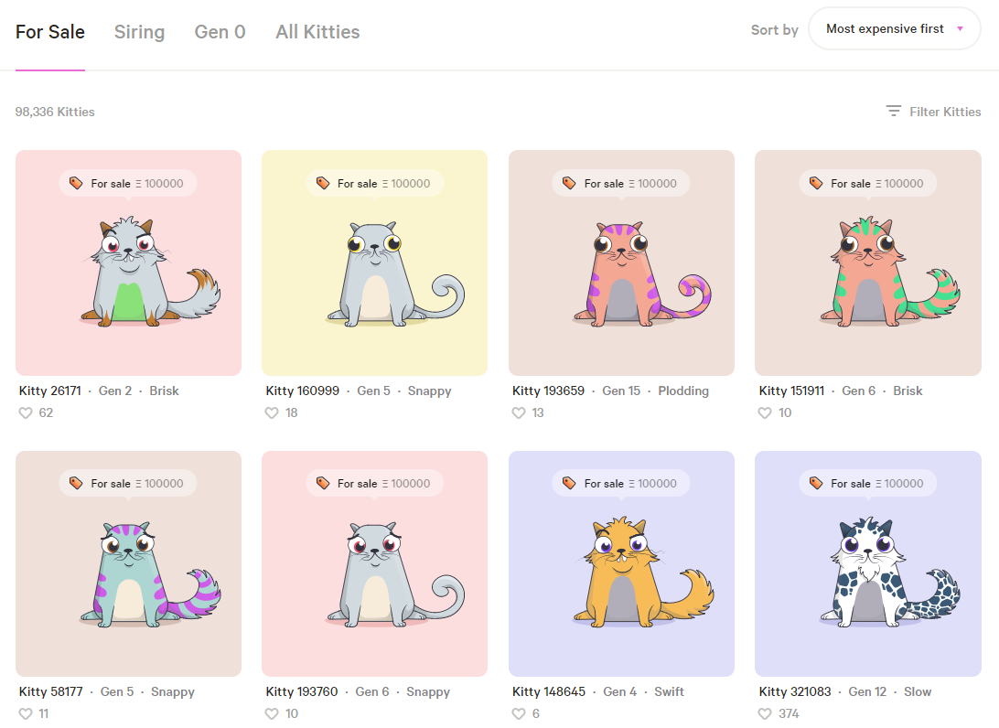Image resolution: width=999 pixels, height=728 pixels.
Task: Click 'Sort by' label
Action: (x=774, y=29)
